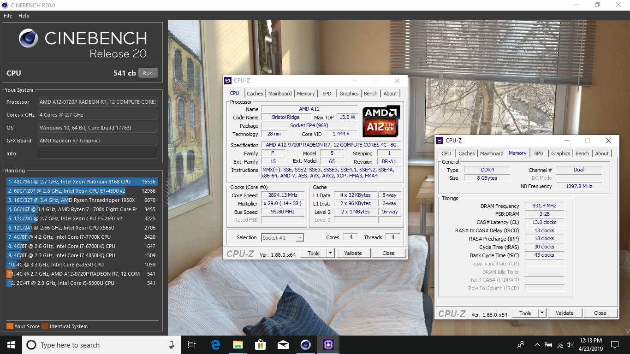
Task: Open About tab in Memory window
Action: click(602, 153)
